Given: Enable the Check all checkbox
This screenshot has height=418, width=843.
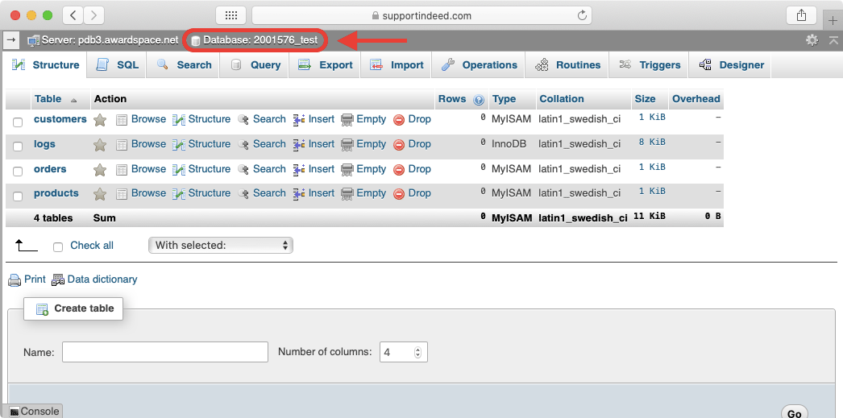Looking at the screenshot, I should click(58, 246).
